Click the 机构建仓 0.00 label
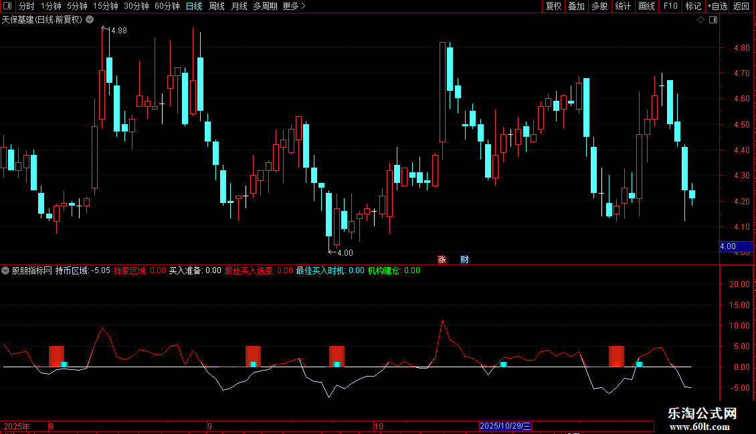756x434 pixels. coord(393,270)
